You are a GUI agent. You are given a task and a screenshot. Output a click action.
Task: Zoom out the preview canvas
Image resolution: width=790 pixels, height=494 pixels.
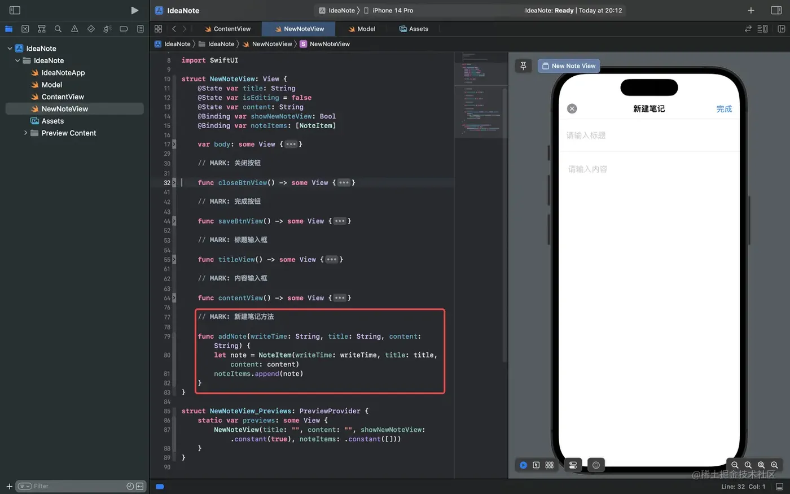point(735,465)
